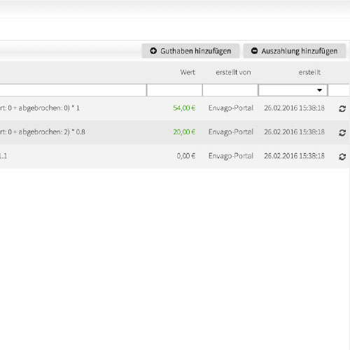Click the Auszahlung hinzufügen button

[295, 50]
